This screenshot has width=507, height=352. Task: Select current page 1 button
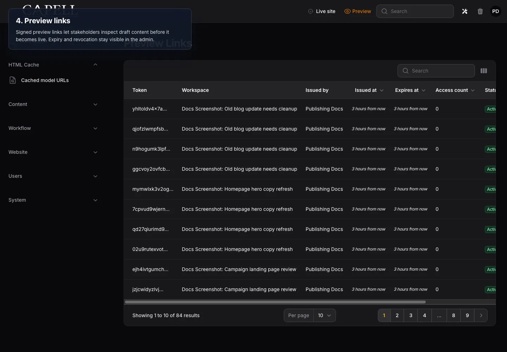384,315
